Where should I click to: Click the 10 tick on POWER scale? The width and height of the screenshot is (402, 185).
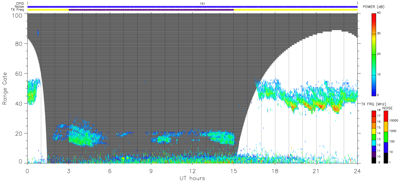click(x=379, y=74)
